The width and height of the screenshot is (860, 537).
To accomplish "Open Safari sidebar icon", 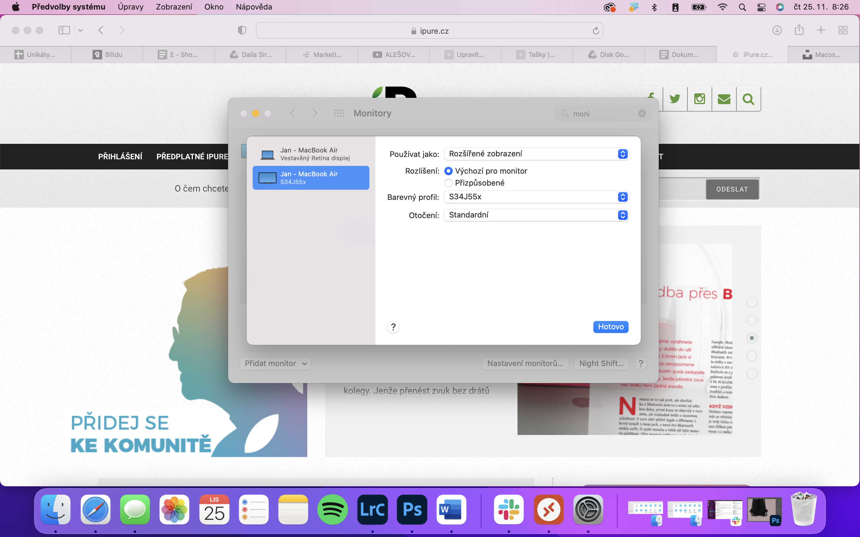I will (x=64, y=30).
